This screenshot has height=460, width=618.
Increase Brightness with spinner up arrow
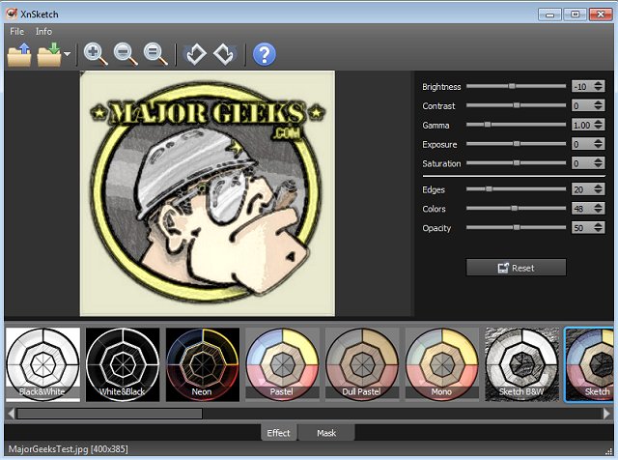click(x=599, y=83)
